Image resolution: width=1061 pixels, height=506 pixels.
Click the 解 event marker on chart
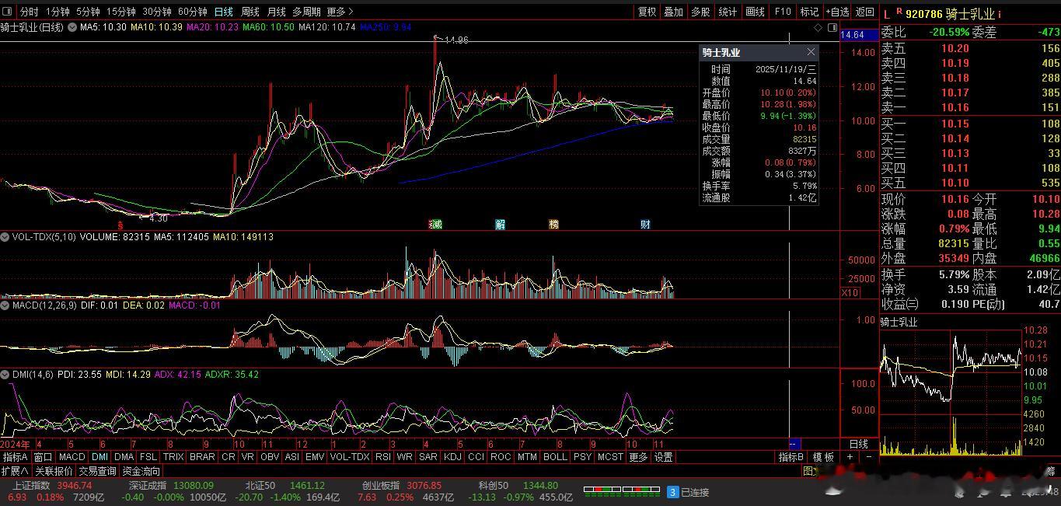click(x=501, y=224)
